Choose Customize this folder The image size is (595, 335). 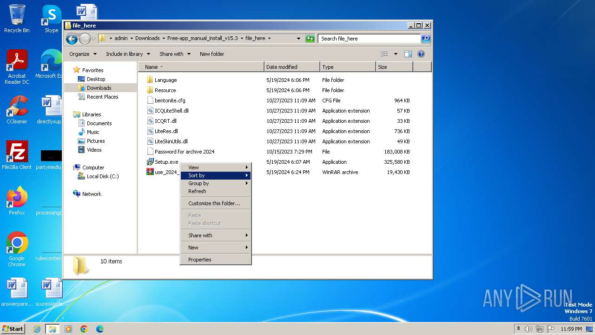coord(216,203)
